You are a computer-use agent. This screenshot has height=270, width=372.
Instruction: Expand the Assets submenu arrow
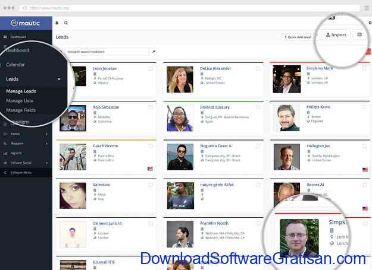pos(47,134)
